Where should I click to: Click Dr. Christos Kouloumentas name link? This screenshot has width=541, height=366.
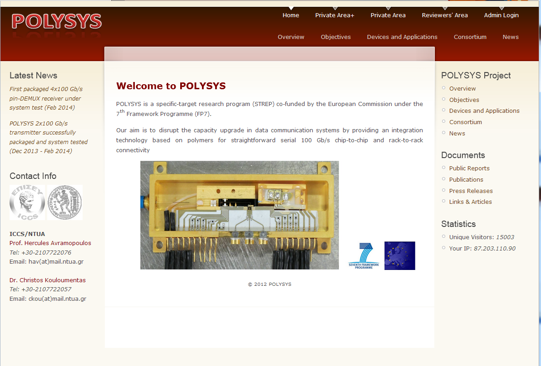47,280
